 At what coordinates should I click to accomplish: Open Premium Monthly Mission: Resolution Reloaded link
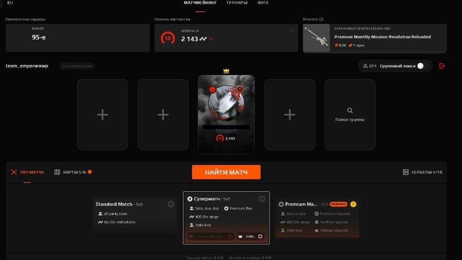(383, 37)
